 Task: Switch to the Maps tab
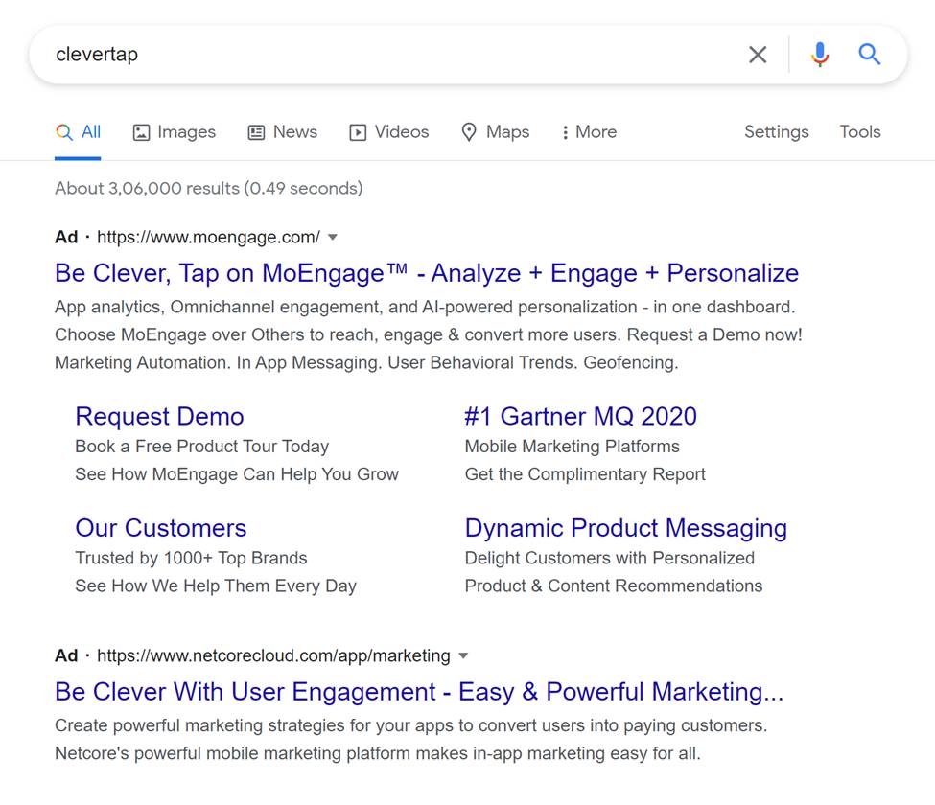coord(496,132)
